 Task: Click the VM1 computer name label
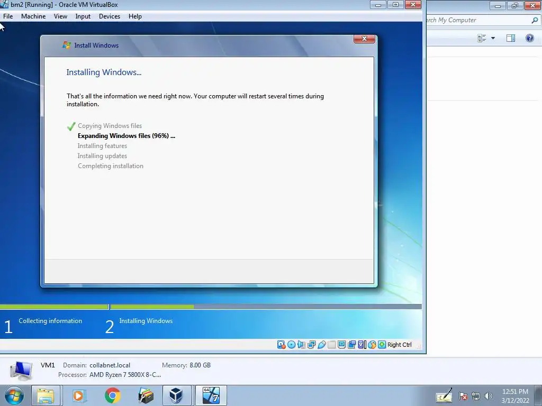pos(48,365)
